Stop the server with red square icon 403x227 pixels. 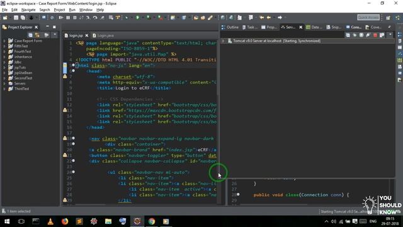coord(375,35)
